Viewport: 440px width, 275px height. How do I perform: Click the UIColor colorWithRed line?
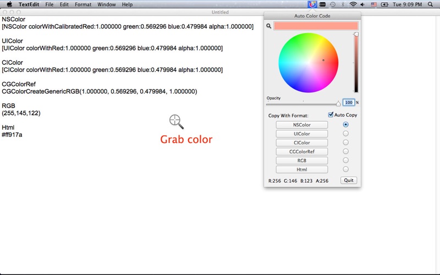click(x=112, y=48)
